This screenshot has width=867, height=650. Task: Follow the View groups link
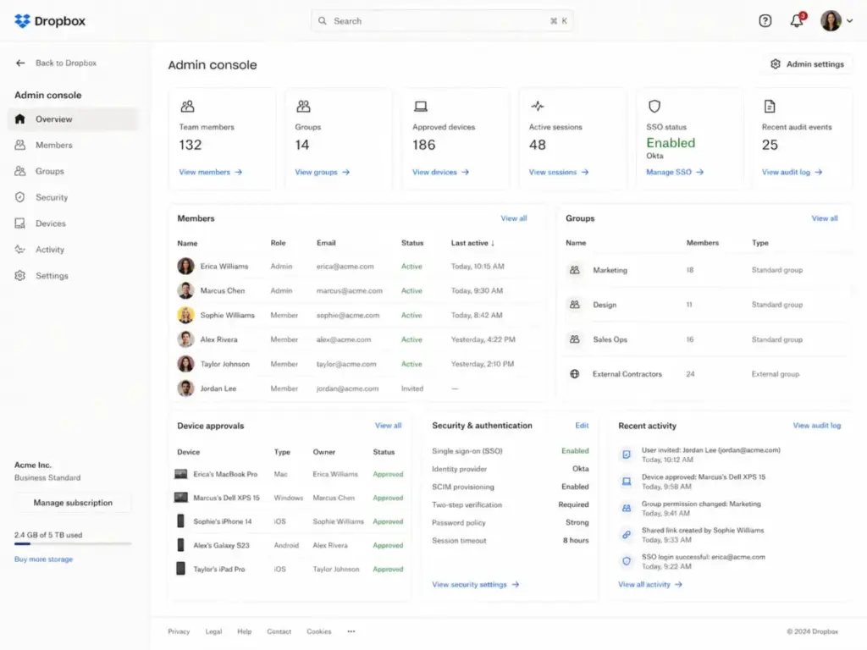click(323, 172)
